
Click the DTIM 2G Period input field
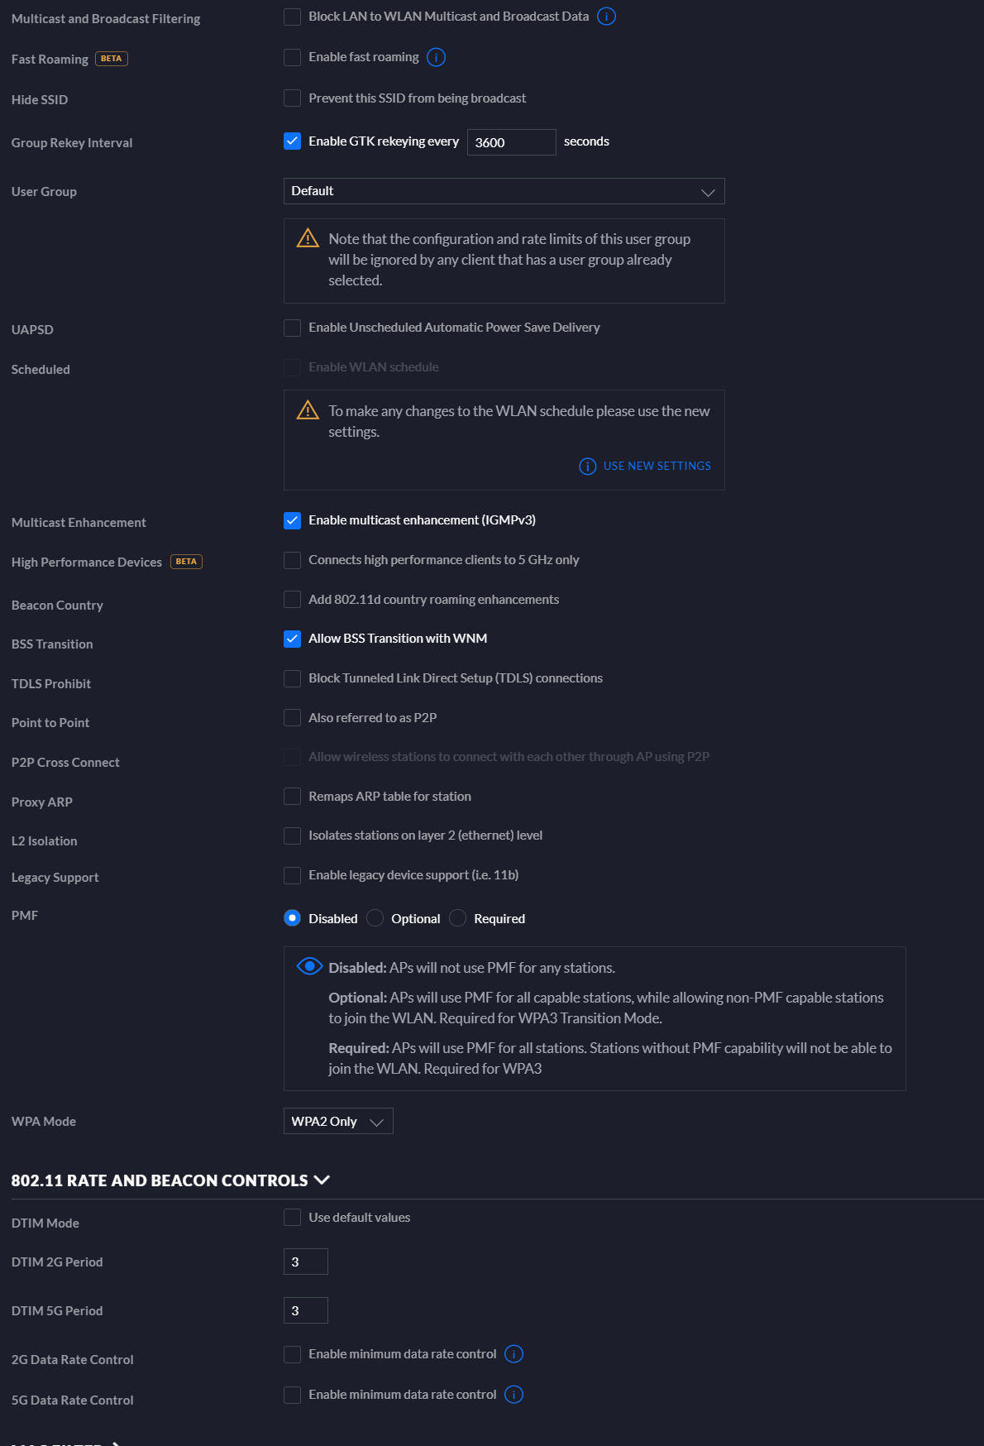pyautogui.click(x=305, y=1262)
